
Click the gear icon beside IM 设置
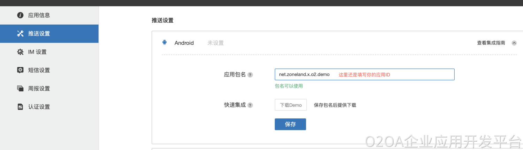coord(20,52)
